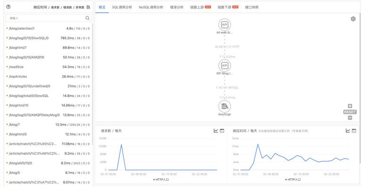The image size is (368, 188).
Task: Sort list by 错误数
Action: [x=67, y=7]
